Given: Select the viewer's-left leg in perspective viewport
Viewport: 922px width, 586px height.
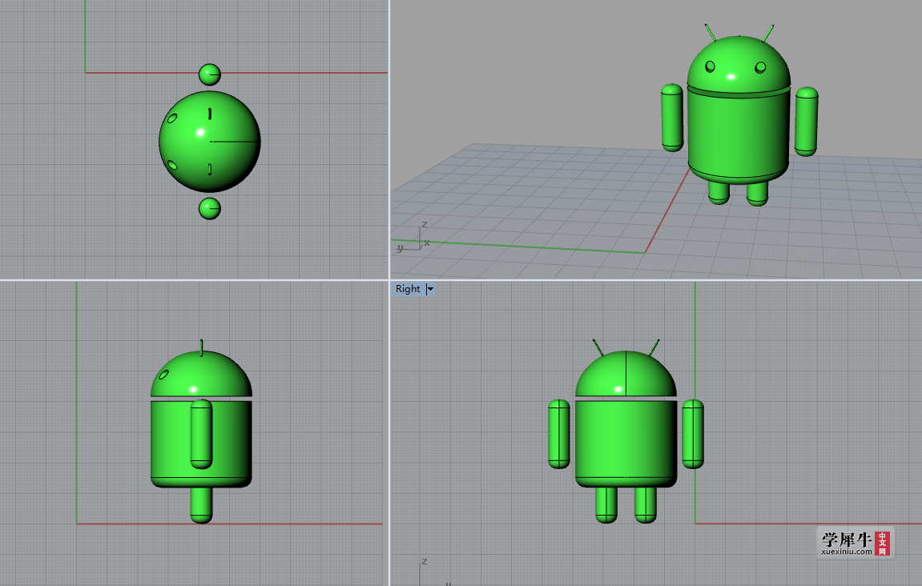Looking at the screenshot, I should pyautogui.click(x=719, y=192).
